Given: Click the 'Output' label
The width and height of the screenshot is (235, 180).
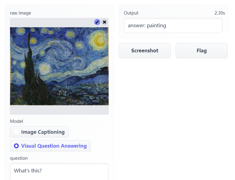Looking at the screenshot, I should 131,13.
